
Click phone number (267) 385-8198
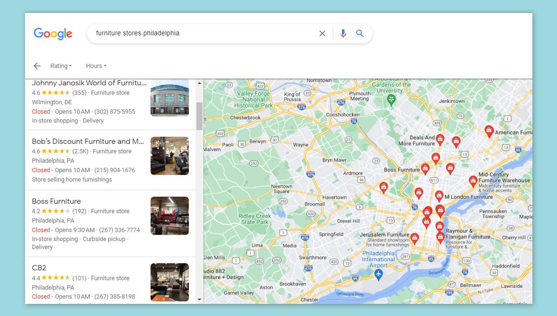115,297
